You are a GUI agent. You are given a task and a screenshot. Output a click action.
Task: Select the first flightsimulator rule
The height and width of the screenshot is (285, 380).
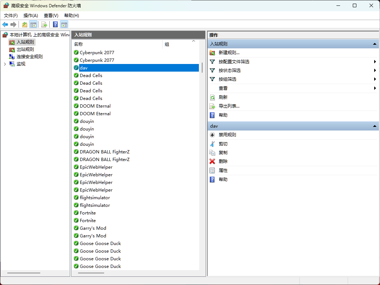95,198
